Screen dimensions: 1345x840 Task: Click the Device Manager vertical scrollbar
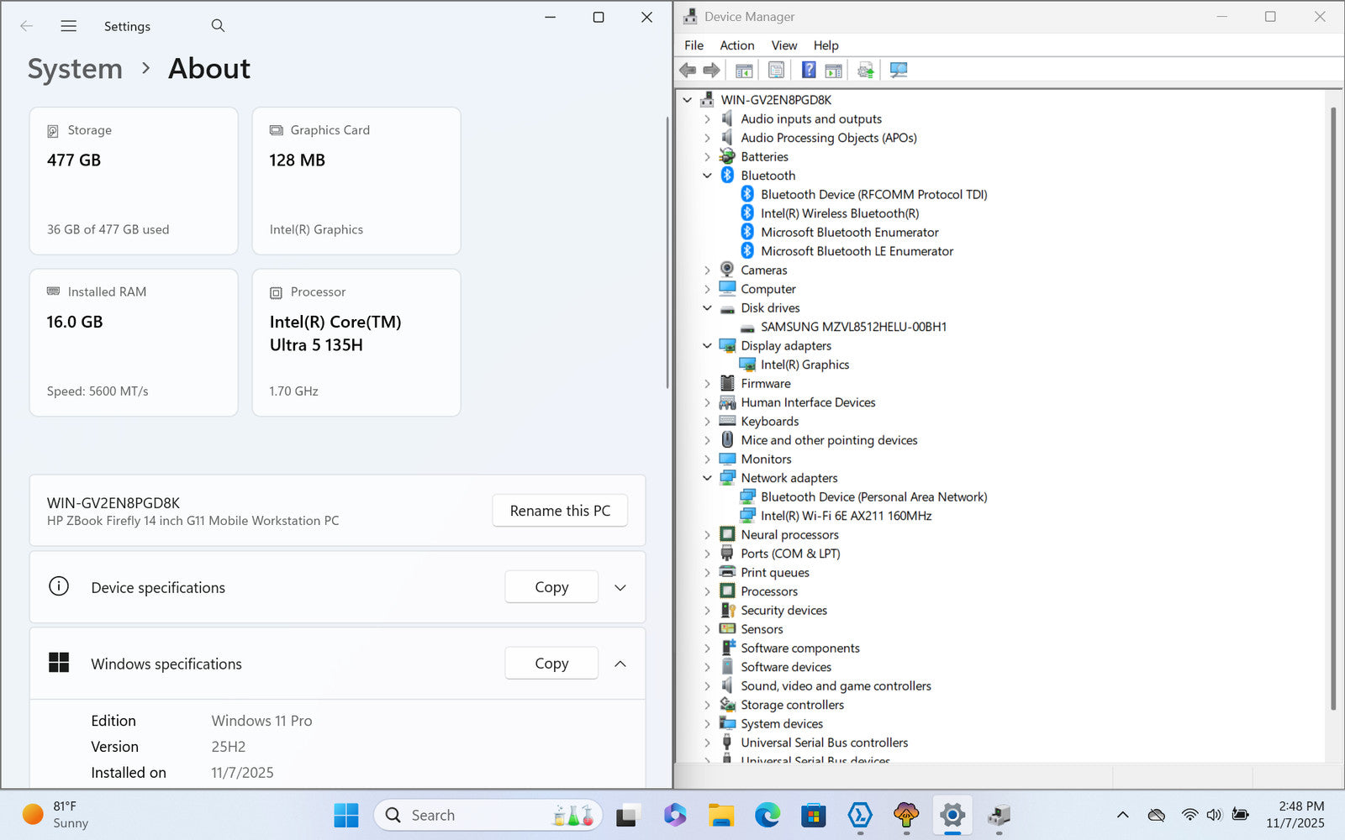click(x=1333, y=403)
